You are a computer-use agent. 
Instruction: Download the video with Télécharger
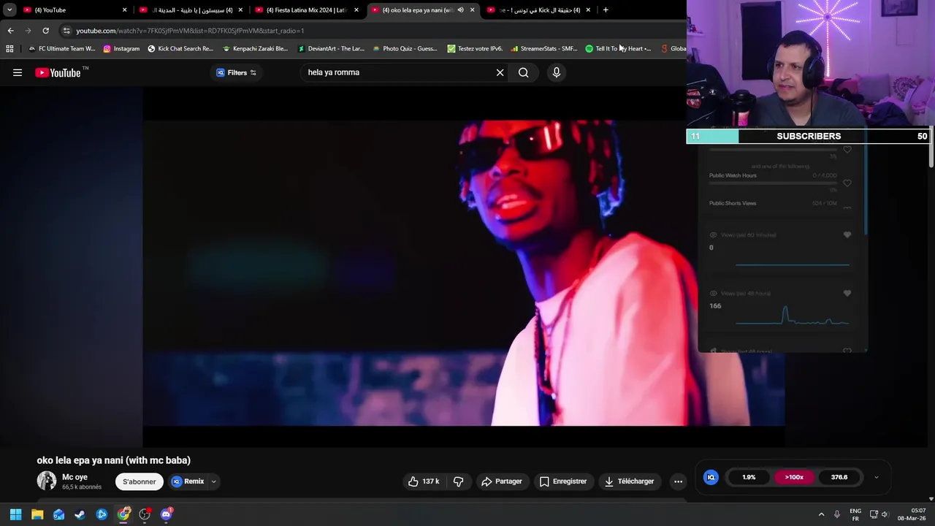pos(630,481)
